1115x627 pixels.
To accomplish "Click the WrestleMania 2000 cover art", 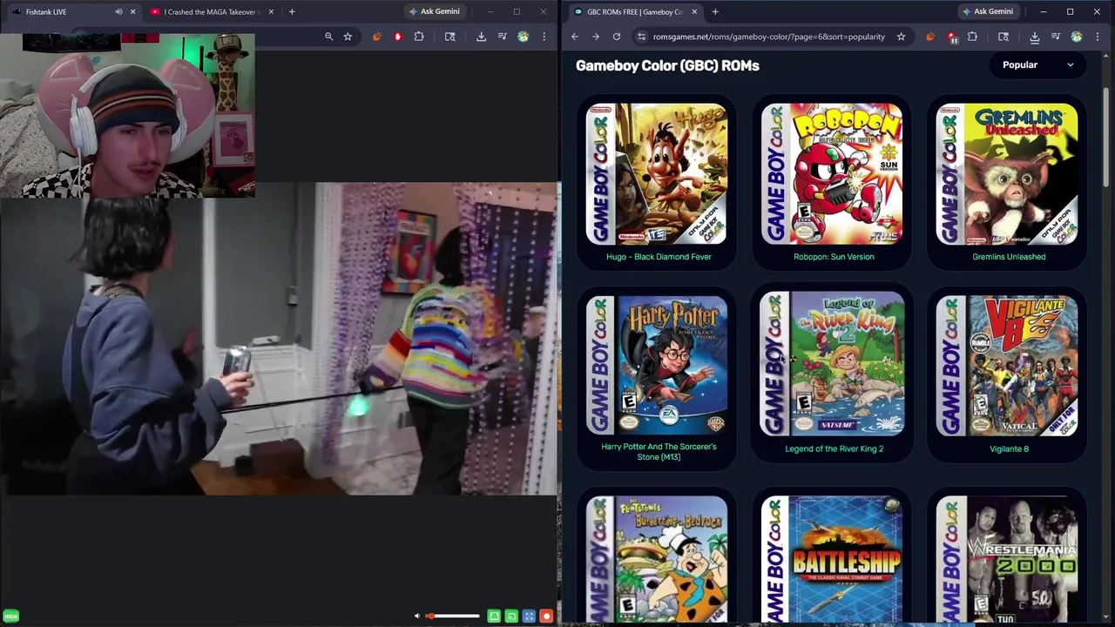I will pyautogui.click(x=1007, y=559).
